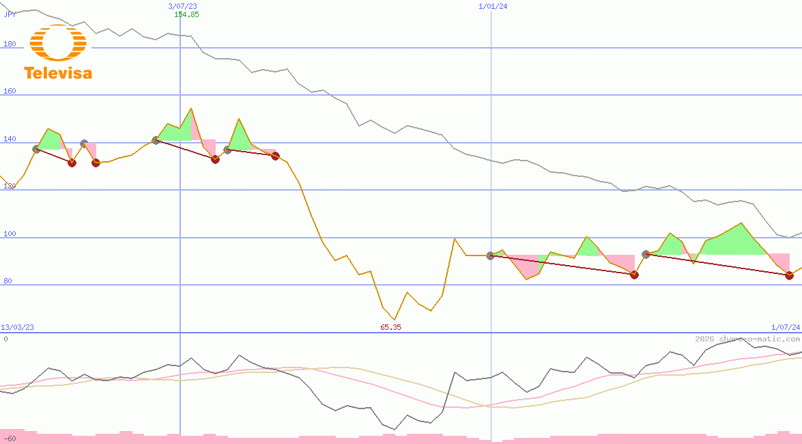This screenshot has width=802, height=444.
Task: Open the share-o-matic.com watermark link
Action: [x=747, y=339]
